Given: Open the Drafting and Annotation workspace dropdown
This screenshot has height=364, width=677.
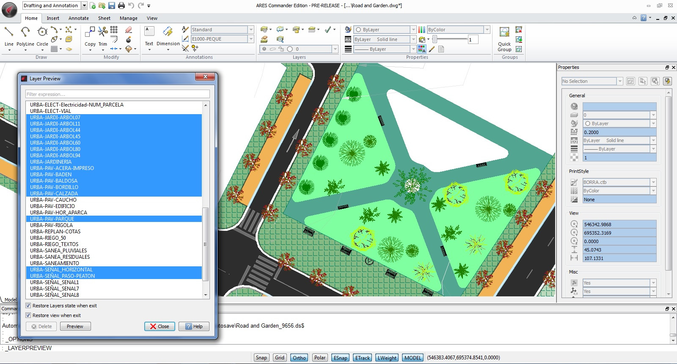Looking at the screenshot, I should point(84,5).
